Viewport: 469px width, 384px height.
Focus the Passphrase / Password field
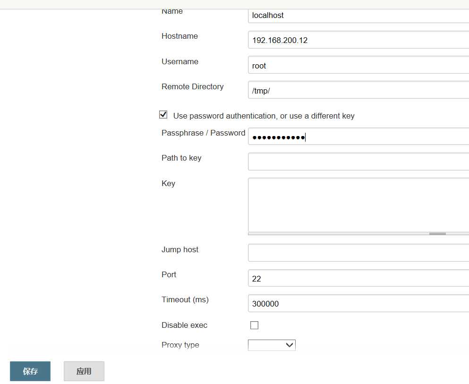[358, 137]
